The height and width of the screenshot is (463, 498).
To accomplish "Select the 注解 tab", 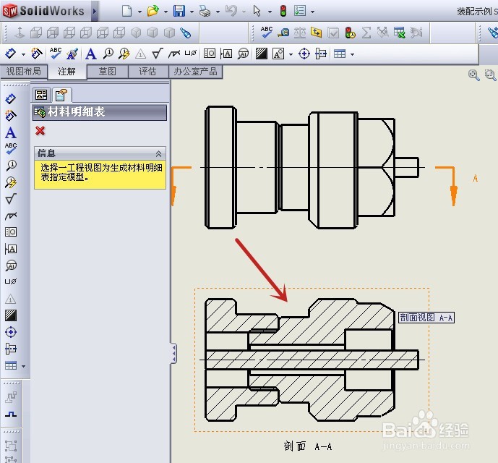I will (66, 72).
